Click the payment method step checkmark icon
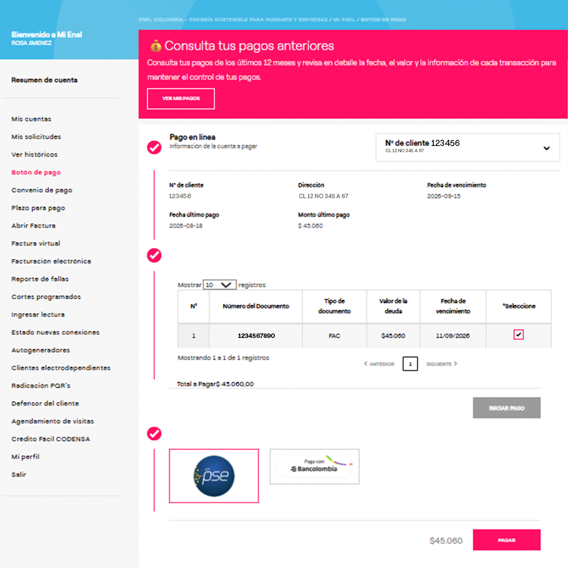 pyautogui.click(x=154, y=433)
